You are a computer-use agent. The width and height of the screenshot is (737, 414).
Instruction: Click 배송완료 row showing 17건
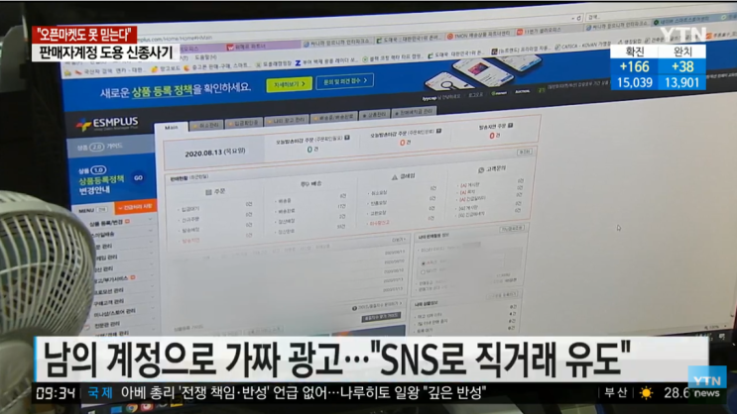[x=311, y=209]
